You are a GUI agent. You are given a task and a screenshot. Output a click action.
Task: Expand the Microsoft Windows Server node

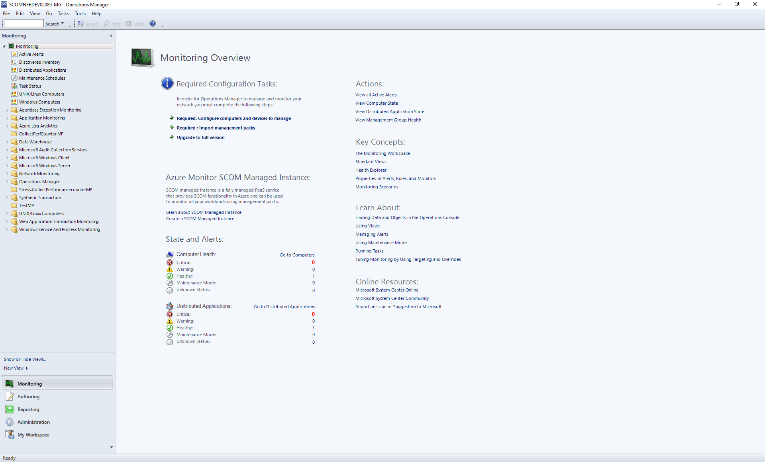(x=6, y=165)
